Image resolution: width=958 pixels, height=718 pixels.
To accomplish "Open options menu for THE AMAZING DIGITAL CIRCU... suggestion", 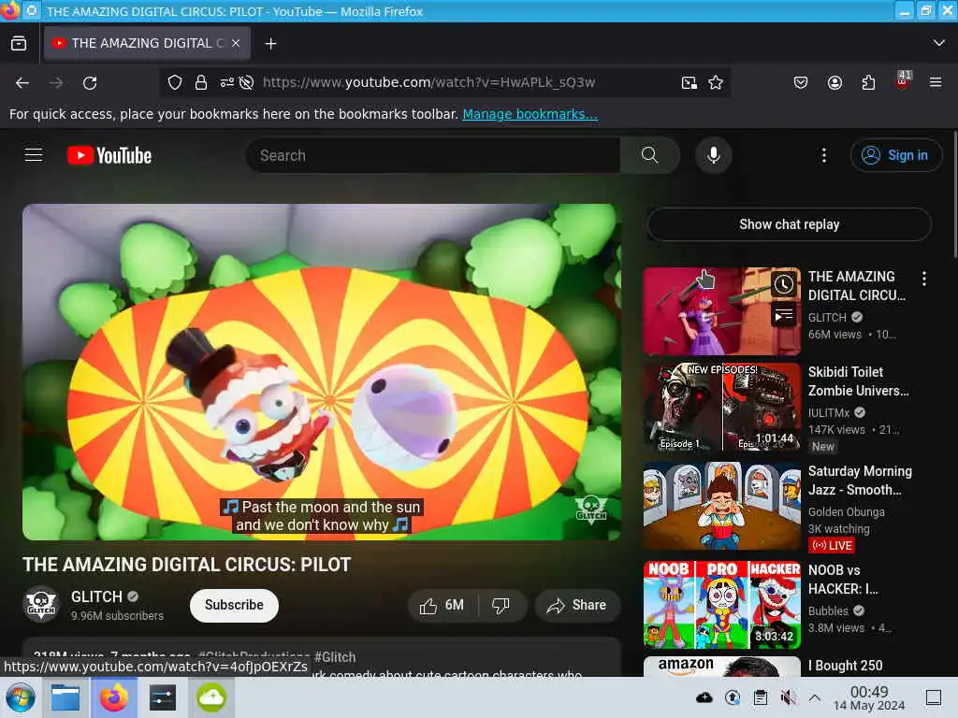I will (923, 279).
